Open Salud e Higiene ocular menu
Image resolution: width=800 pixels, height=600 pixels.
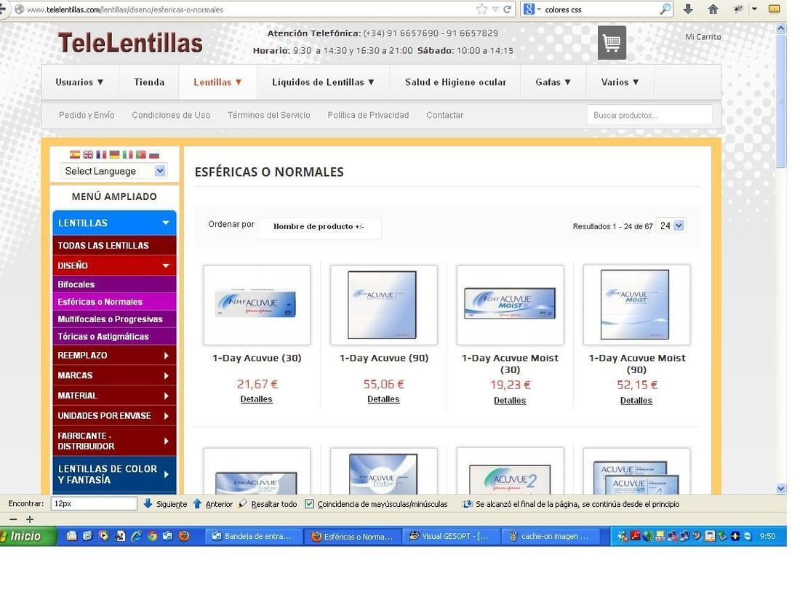(455, 82)
